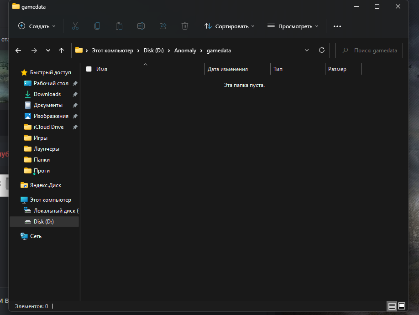Open the Создать dropdown menu
This screenshot has width=419, height=315.
pyautogui.click(x=37, y=26)
